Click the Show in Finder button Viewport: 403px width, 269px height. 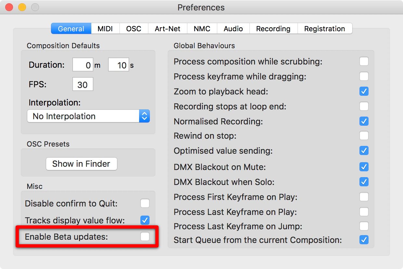tap(81, 164)
